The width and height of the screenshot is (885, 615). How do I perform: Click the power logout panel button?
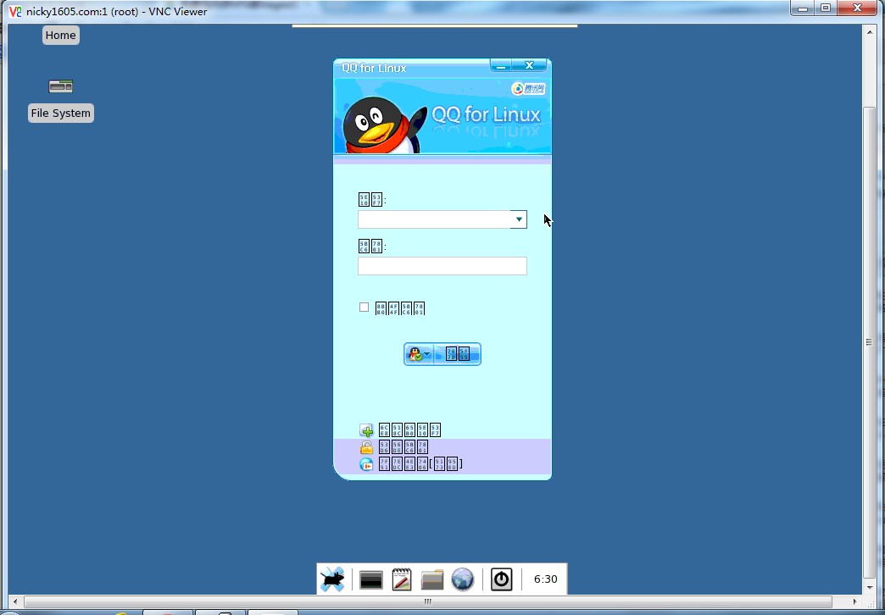(x=501, y=579)
